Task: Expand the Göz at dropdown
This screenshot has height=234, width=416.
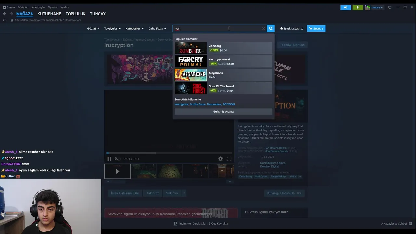Action: click(x=93, y=28)
